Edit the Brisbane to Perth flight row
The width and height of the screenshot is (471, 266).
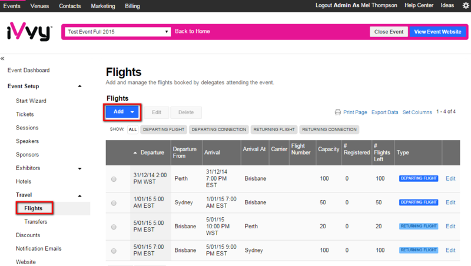(450, 227)
